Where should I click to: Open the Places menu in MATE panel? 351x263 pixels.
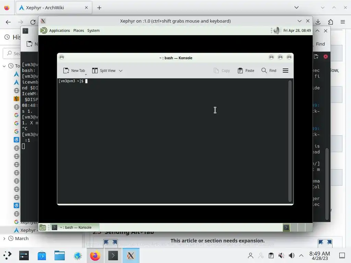tap(78, 30)
